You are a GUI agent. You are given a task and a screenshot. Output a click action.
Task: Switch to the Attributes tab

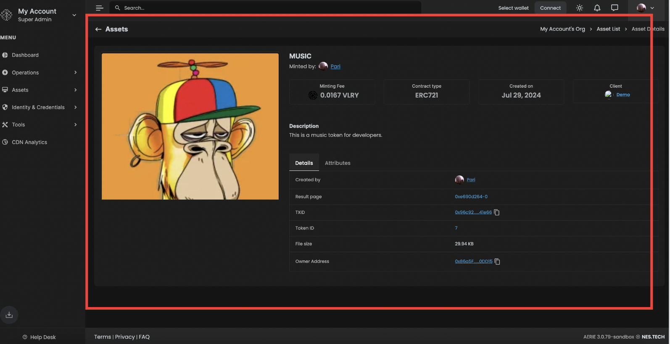click(338, 163)
